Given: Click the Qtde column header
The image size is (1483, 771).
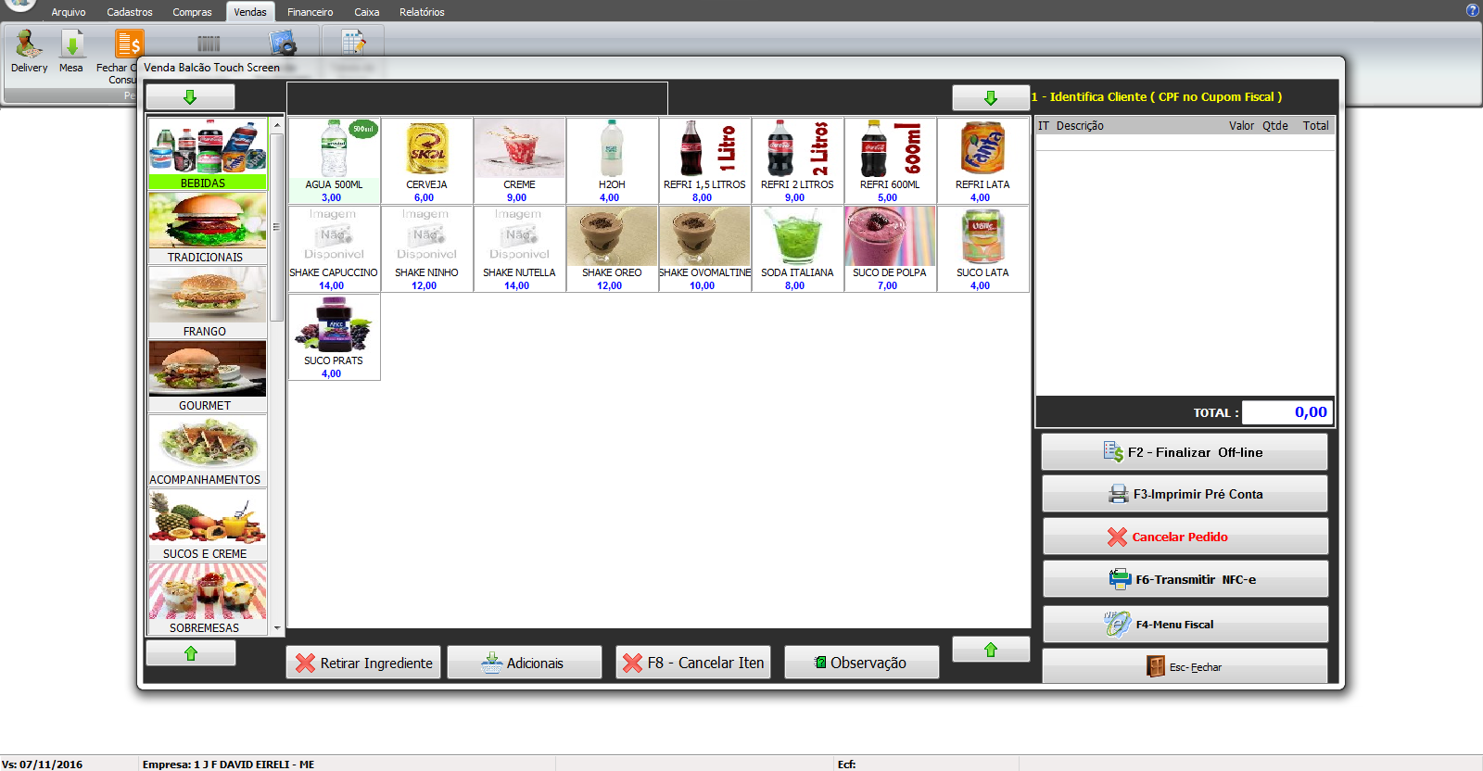Looking at the screenshot, I should pos(1275,125).
